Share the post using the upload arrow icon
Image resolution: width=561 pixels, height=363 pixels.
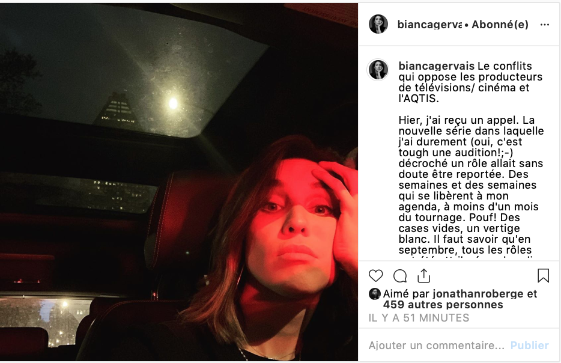(423, 276)
